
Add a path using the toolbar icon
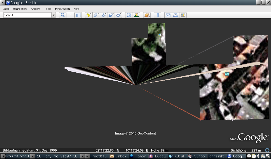[x=103, y=15]
